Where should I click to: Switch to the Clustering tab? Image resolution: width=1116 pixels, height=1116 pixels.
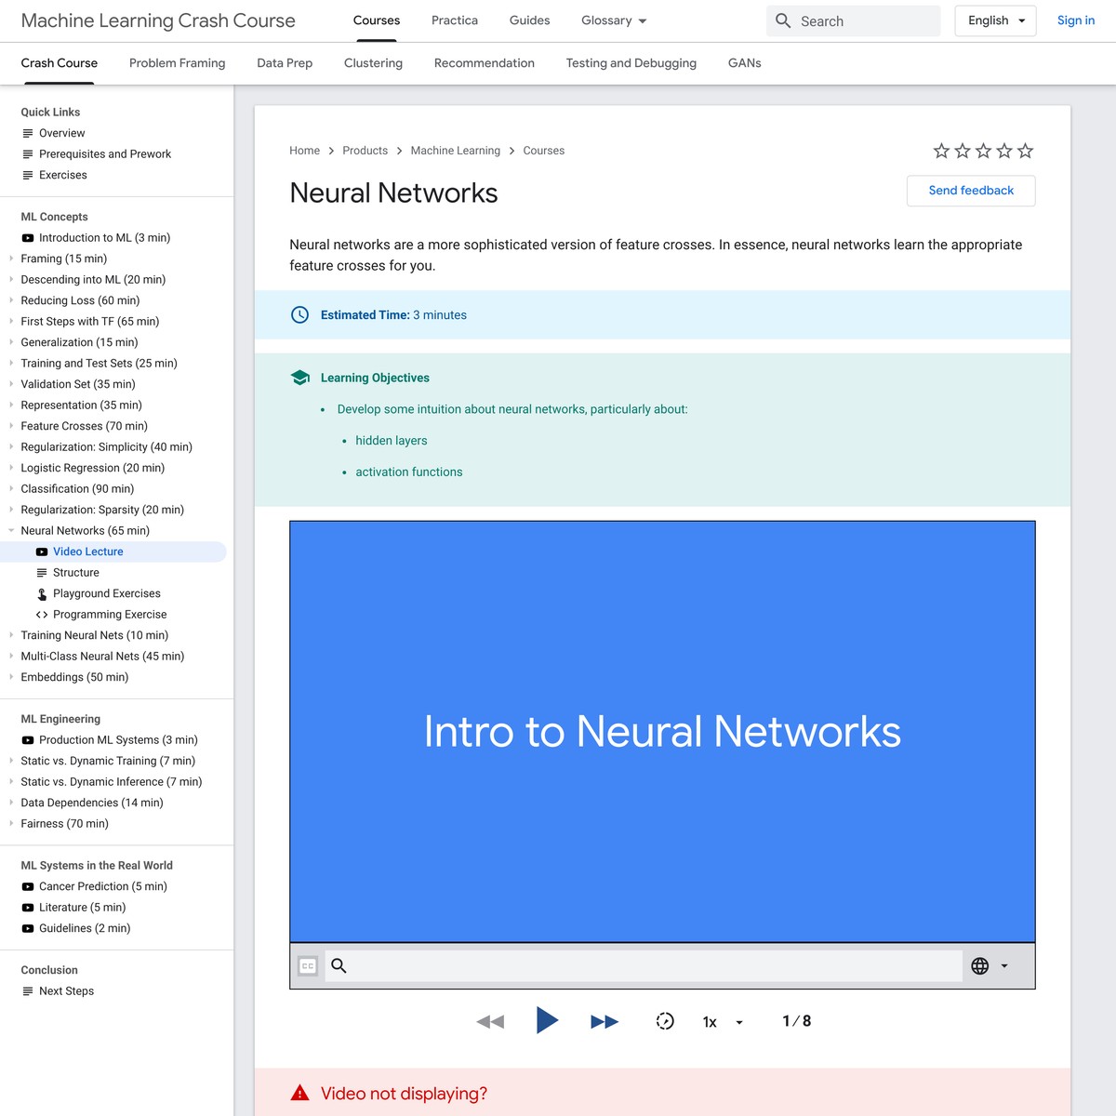[x=373, y=63]
